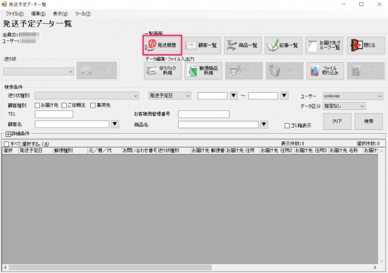Open the 表示(V) menu
The height and width of the screenshot is (273, 388).
[60, 14]
